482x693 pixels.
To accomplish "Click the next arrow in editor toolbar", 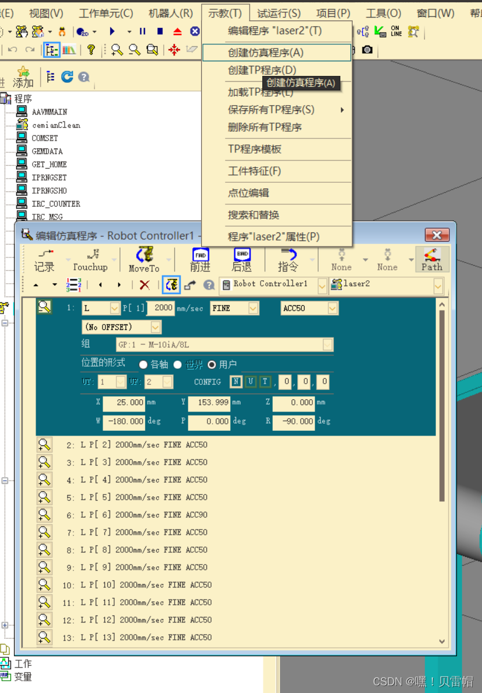I will 119,285.
